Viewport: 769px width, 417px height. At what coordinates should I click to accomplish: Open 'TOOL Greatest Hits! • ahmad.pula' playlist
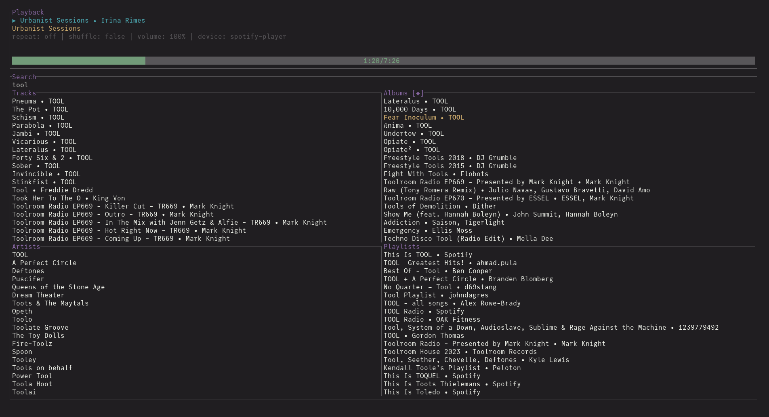pyautogui.click(x=450, y=263)
